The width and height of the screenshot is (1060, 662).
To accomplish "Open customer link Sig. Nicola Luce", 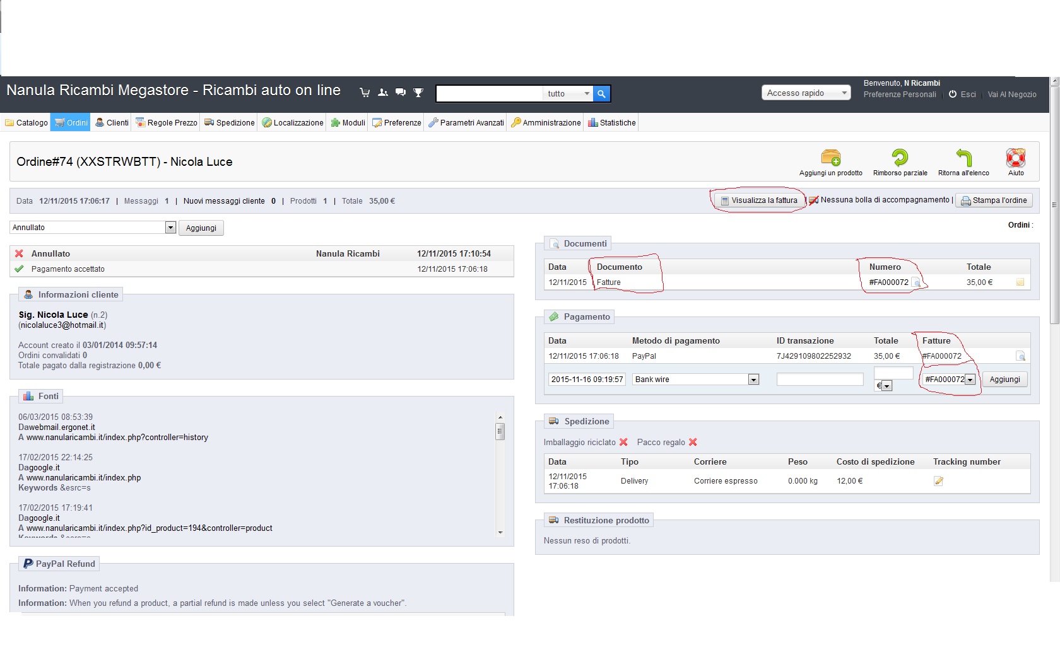I will [54, 315].
